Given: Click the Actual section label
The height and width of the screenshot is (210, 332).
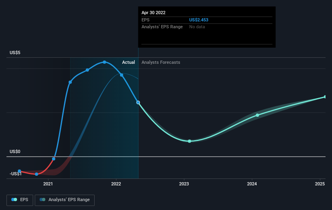Looking at the screenshot, I should point(129,63).
